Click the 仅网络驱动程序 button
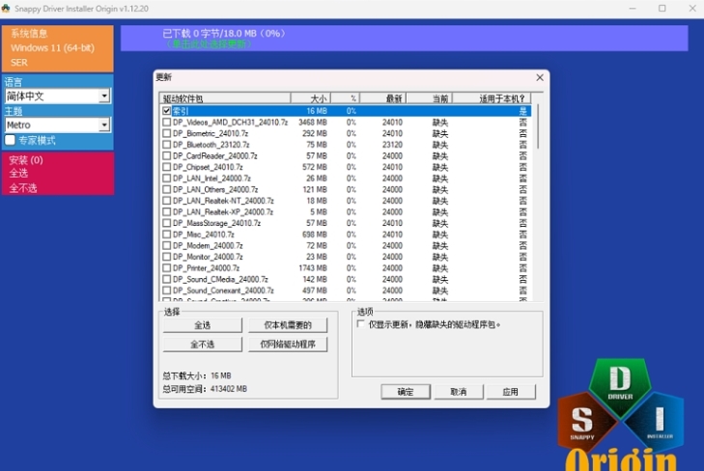The height and width of the screenshot is (471, 704). tap(288, 345)
